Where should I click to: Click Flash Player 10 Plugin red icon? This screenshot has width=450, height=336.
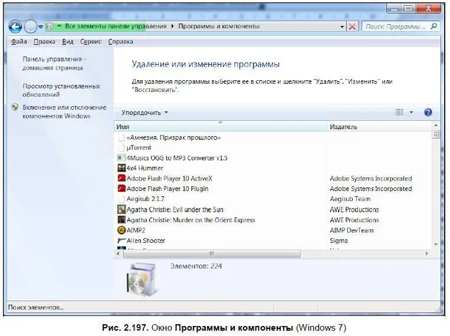click(x=121, y=189)
